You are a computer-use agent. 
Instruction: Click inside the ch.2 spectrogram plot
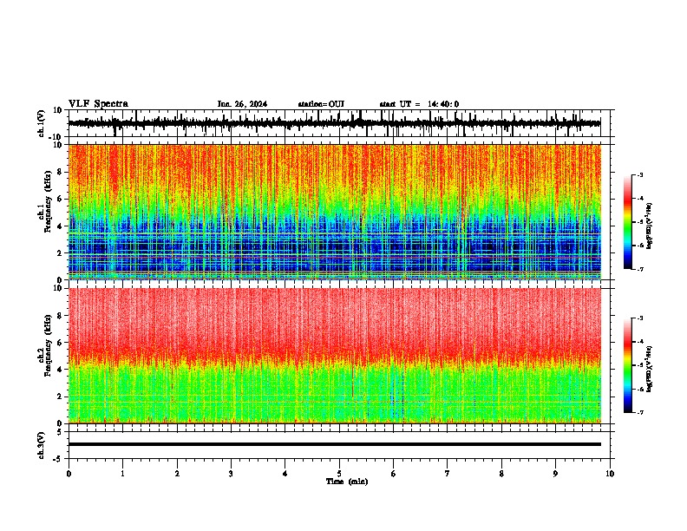335,356
